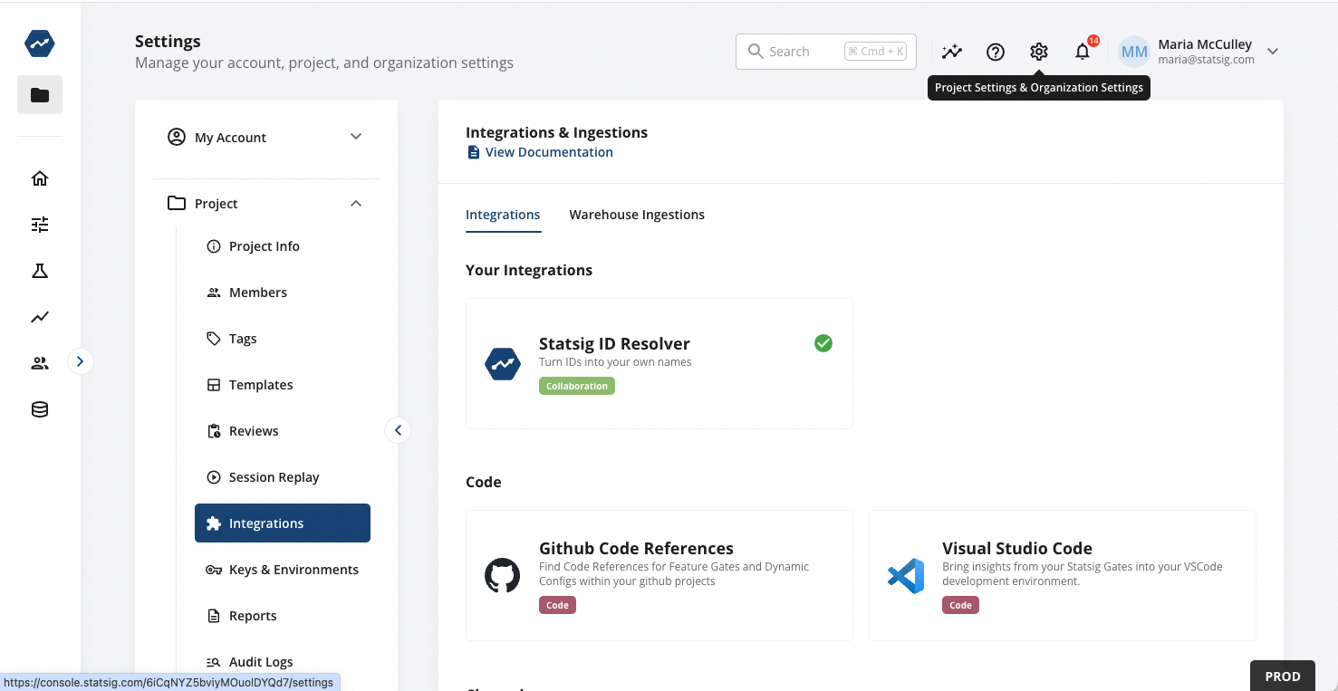
Task: Click the green PROD environment badge
Action: (x=1282, y=676)
